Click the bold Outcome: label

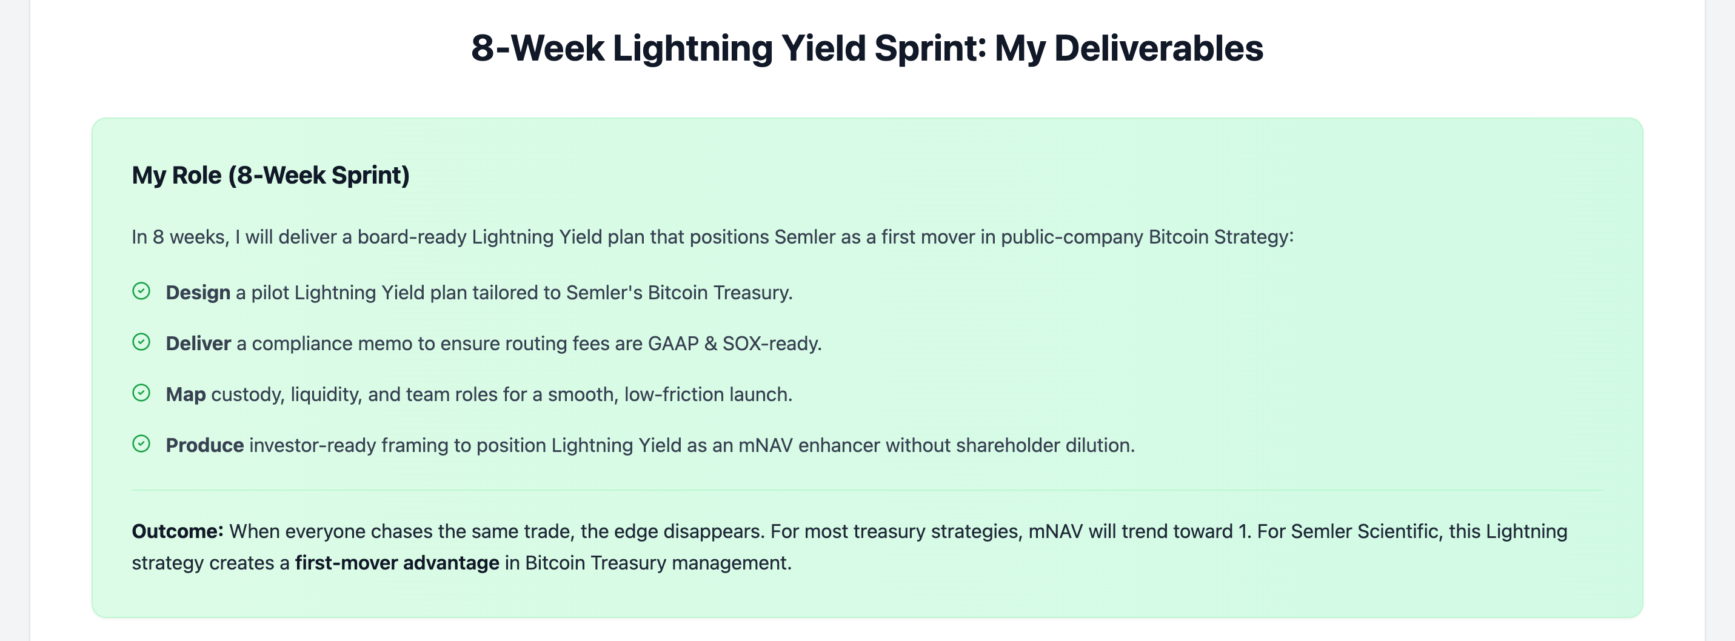[177, 531]
